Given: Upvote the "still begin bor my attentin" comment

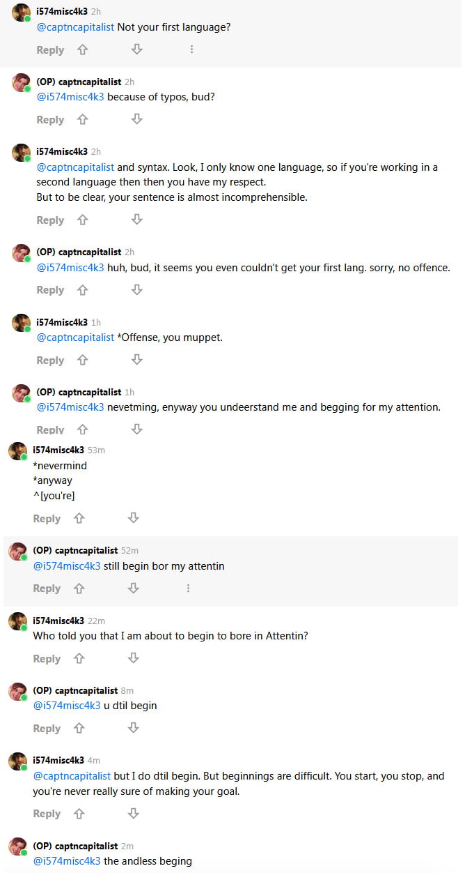Looking at the screenshot, I should pyautogui.click(x=79, y=589).
